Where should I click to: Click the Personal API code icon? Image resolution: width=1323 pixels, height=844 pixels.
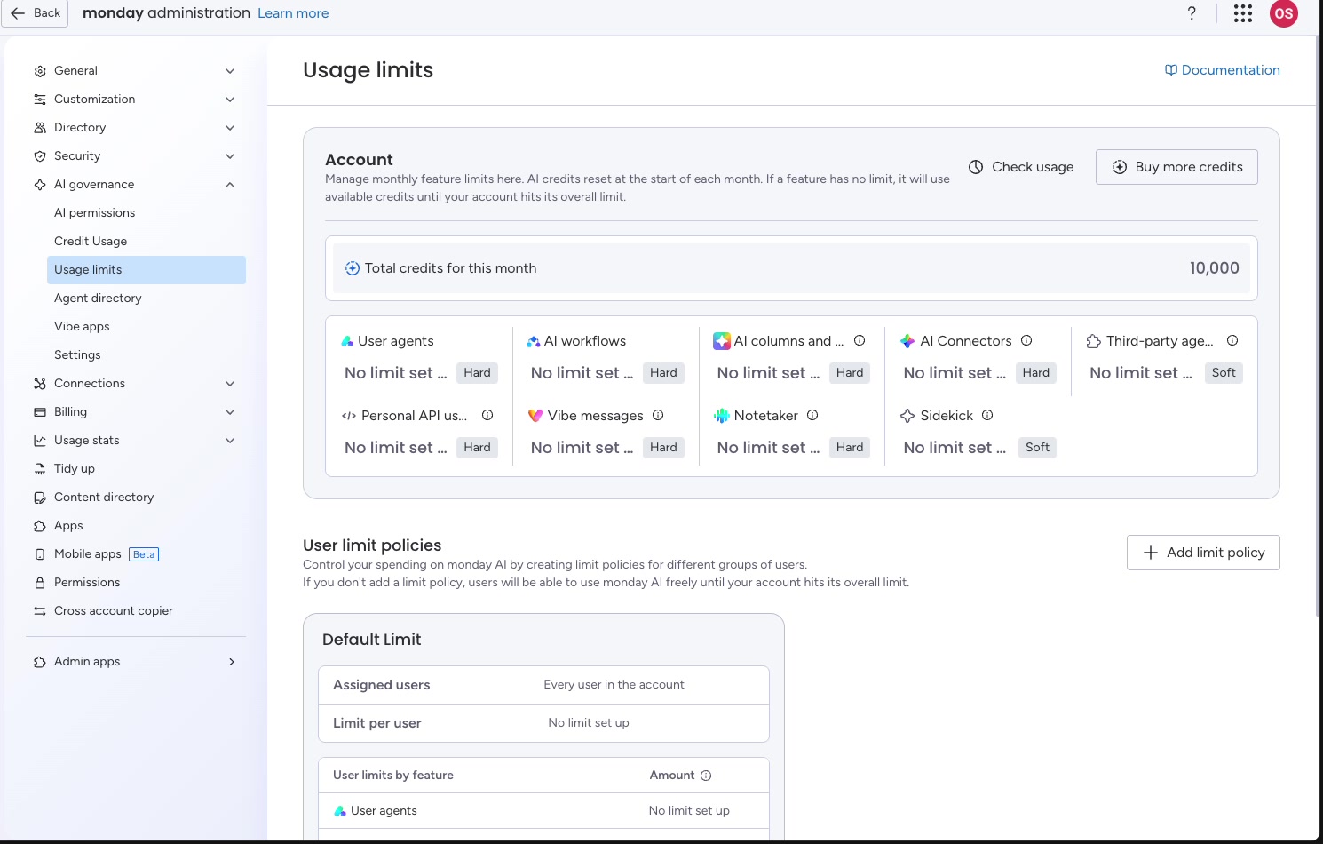349,416
